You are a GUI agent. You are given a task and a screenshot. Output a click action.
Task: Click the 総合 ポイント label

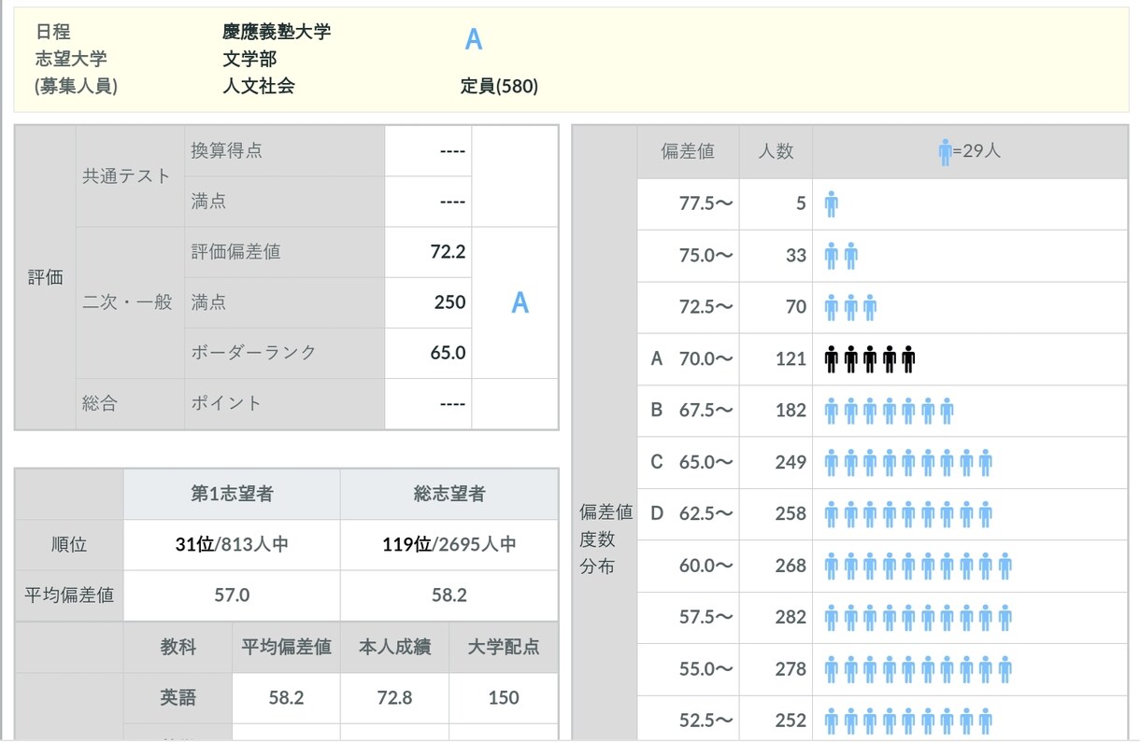click(x=226, y=403)
